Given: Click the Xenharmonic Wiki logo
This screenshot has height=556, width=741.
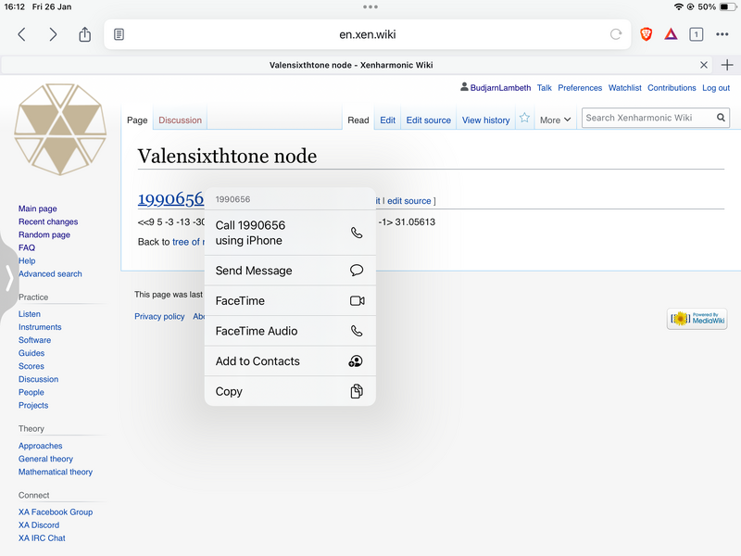Looking at the screenshot, I should tap(60, 130).
